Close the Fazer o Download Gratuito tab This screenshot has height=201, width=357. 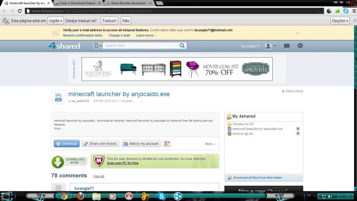point(100,3)
